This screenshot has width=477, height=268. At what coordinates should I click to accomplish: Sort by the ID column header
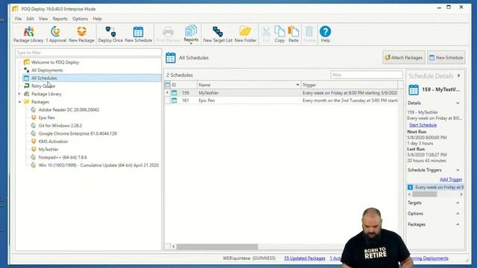[x=184, y=85]
